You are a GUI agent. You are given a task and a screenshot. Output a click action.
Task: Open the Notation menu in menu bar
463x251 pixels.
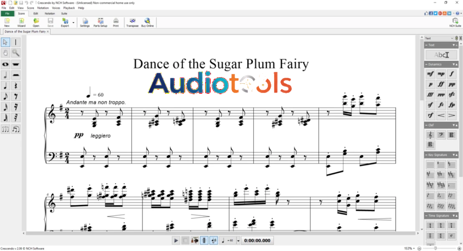tap(43, 8)
